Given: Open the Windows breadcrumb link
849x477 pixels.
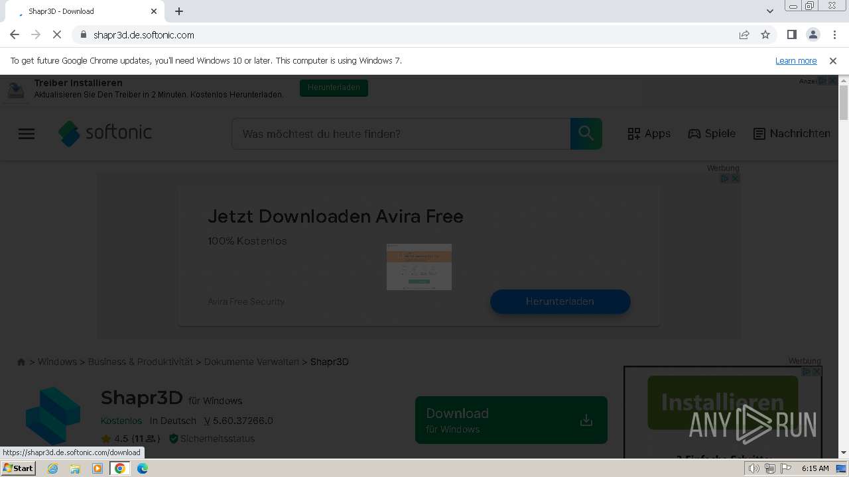Looking at the screenshot, I should pos(57,362).
